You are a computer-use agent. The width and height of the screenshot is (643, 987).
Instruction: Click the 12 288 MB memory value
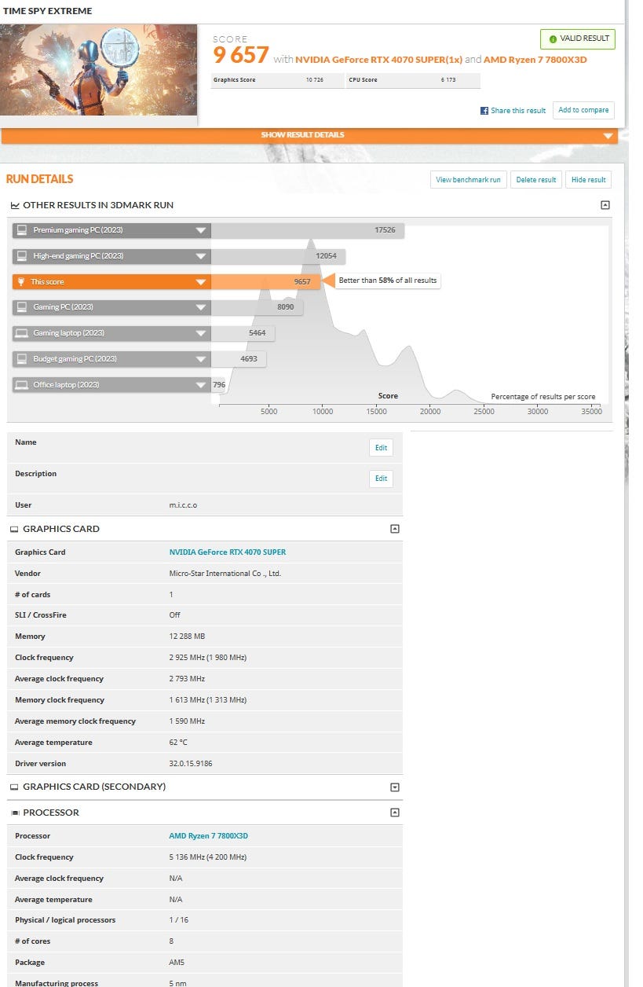tap(186, 637)
